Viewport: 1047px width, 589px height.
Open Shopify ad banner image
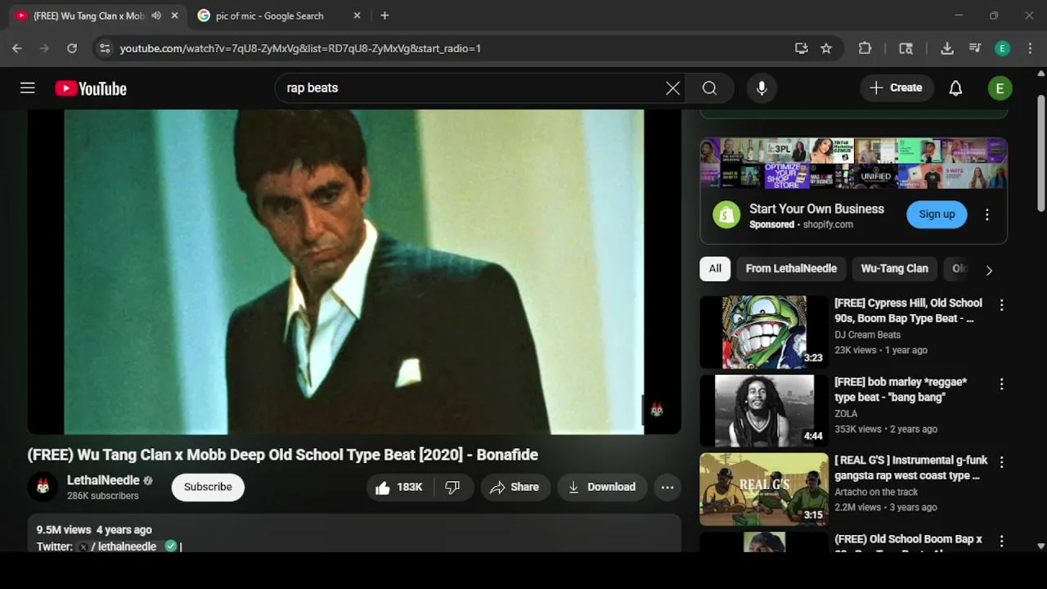pyautogui.click(x=853, y=164)
